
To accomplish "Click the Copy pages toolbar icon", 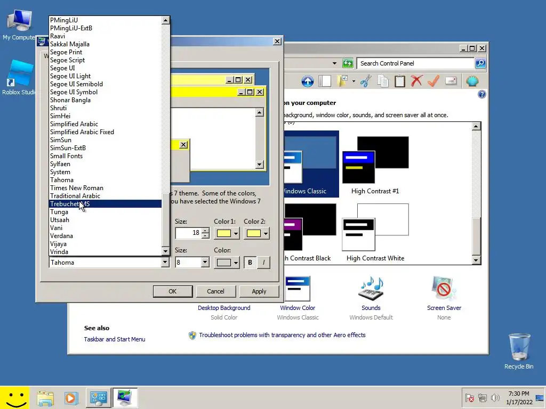I will [x=383, y=81].
